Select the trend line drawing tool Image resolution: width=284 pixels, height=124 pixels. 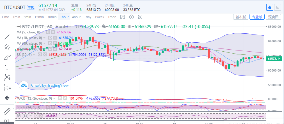pos(7,37)
